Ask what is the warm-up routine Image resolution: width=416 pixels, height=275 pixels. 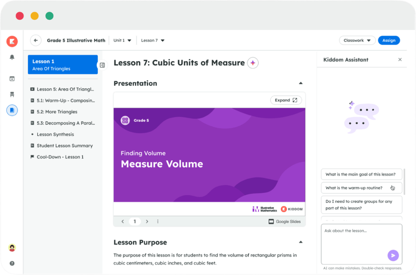361,188
